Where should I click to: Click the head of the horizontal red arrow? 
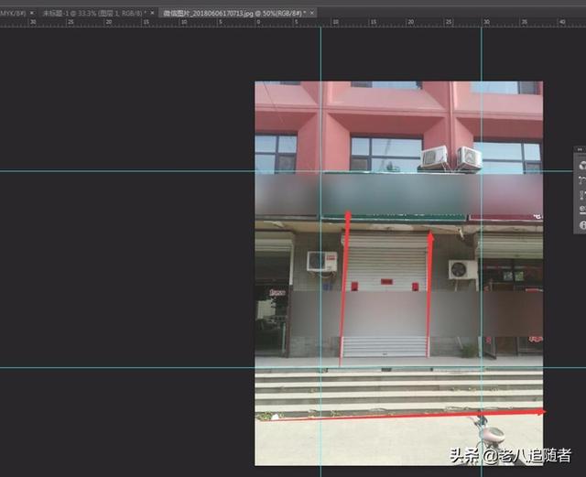click(x=540, y=412)
